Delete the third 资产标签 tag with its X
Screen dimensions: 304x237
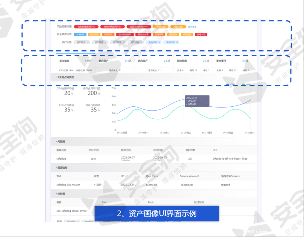(123, 42)
